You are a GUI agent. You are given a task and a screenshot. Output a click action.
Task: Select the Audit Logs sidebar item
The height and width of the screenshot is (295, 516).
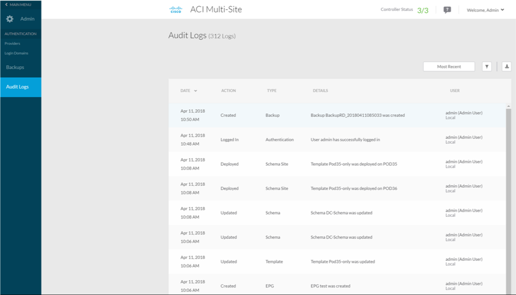pyautogui.click(x=18, y=87)
